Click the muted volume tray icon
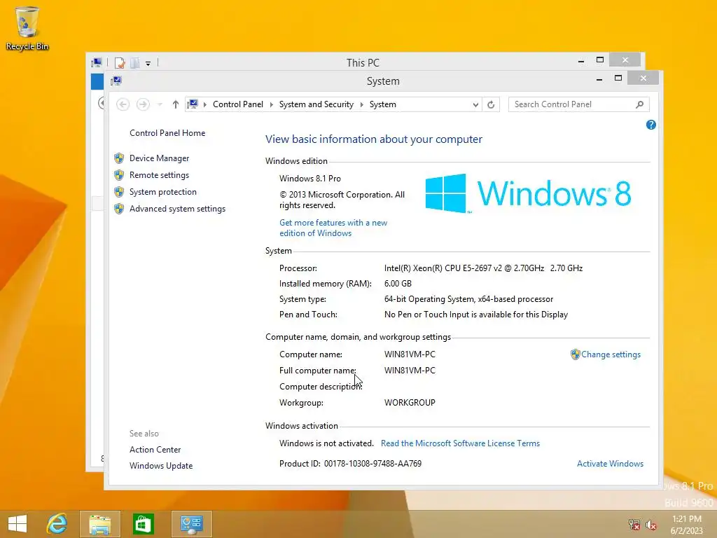Viewport: 717px width, 538px height. (651, 525)
